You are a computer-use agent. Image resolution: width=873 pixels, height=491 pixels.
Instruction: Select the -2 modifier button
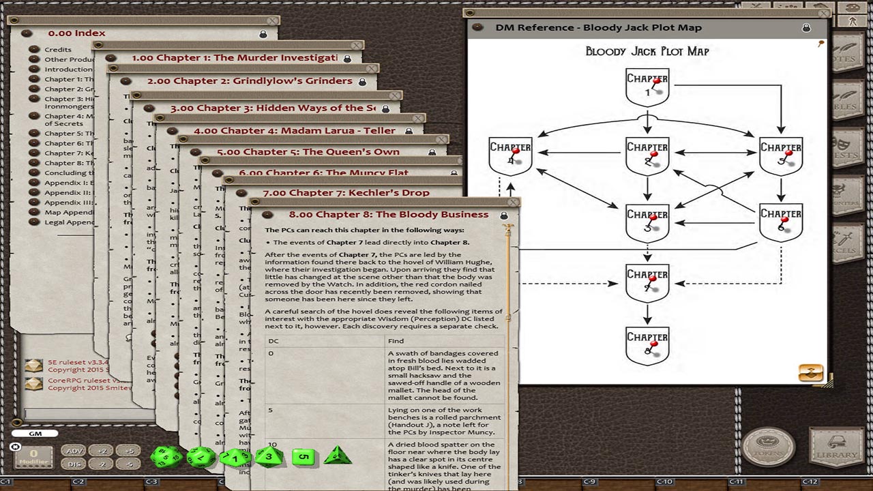[101, 464]
